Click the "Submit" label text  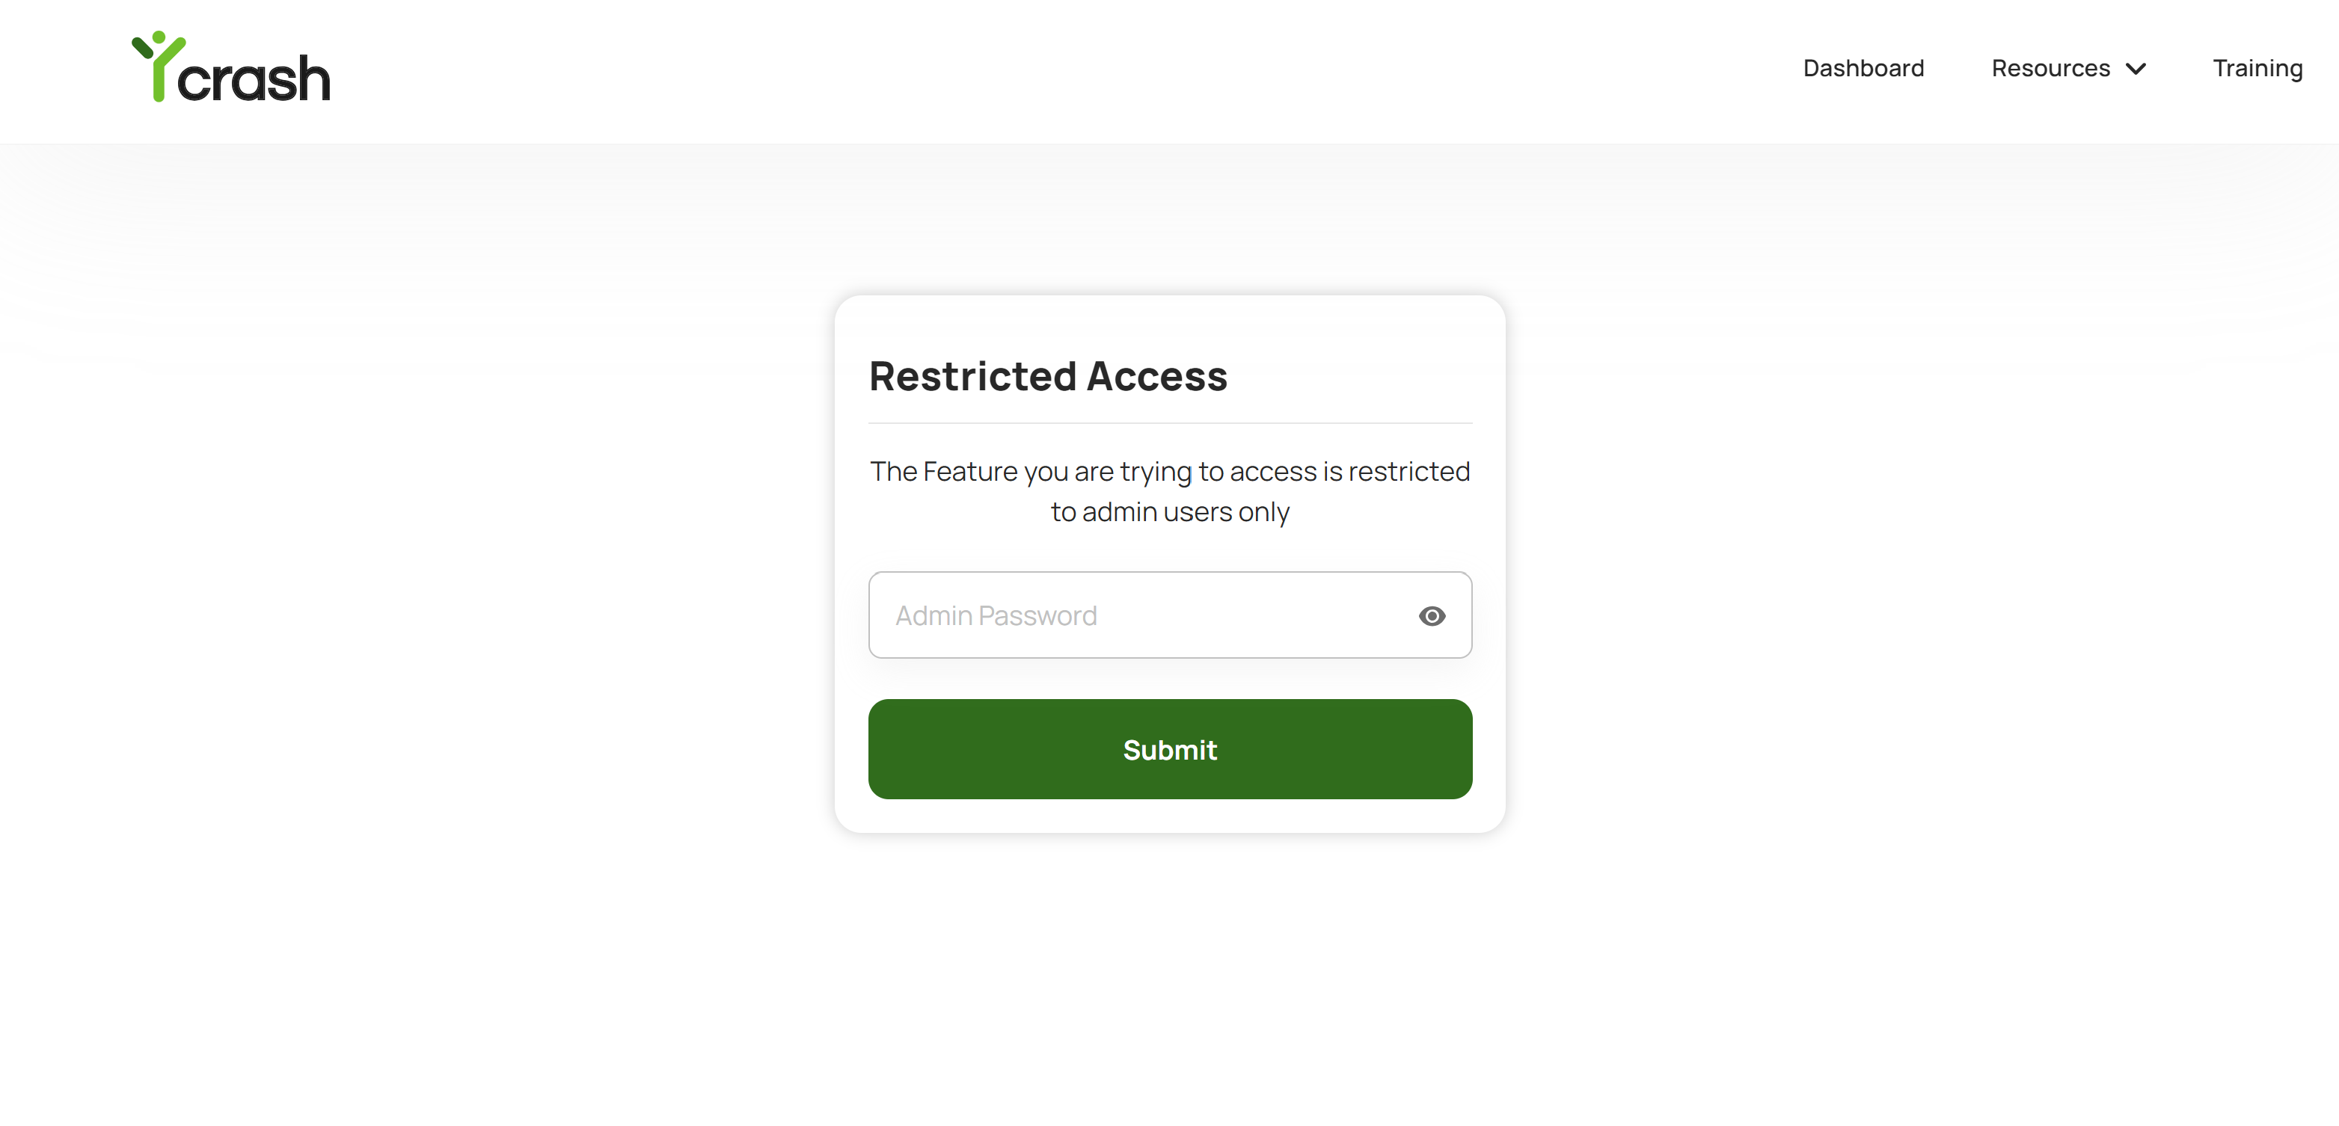1170,751
